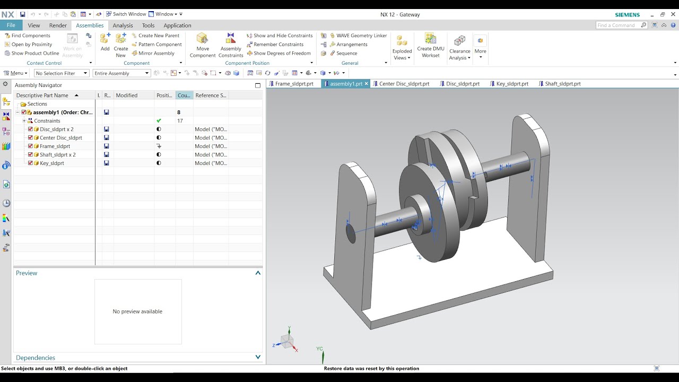Switch to the Render ribbon tab
Screen dimensions: 679x382
click(x=58, y=25)
